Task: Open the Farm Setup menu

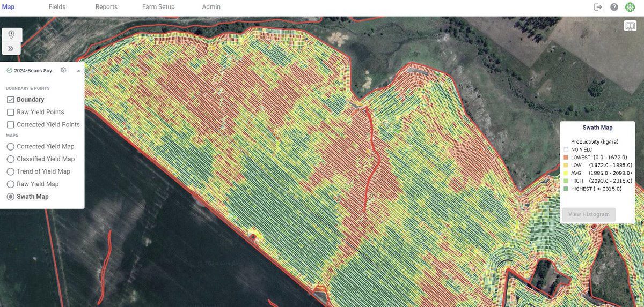Action: [x=158, y=7]
